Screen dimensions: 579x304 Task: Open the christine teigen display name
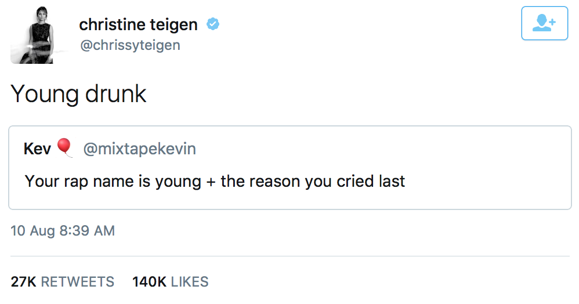138,25
